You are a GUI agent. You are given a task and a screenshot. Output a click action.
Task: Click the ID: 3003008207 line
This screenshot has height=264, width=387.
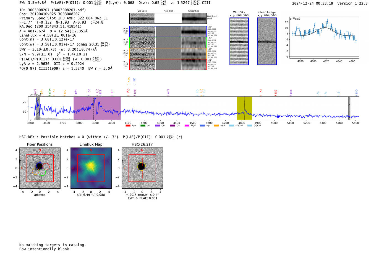pos(53,10)
